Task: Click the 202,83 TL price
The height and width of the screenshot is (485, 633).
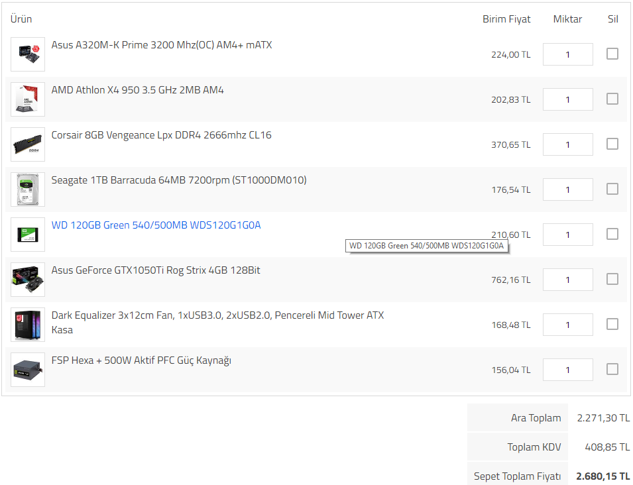Action: click(x=510, y=99)
